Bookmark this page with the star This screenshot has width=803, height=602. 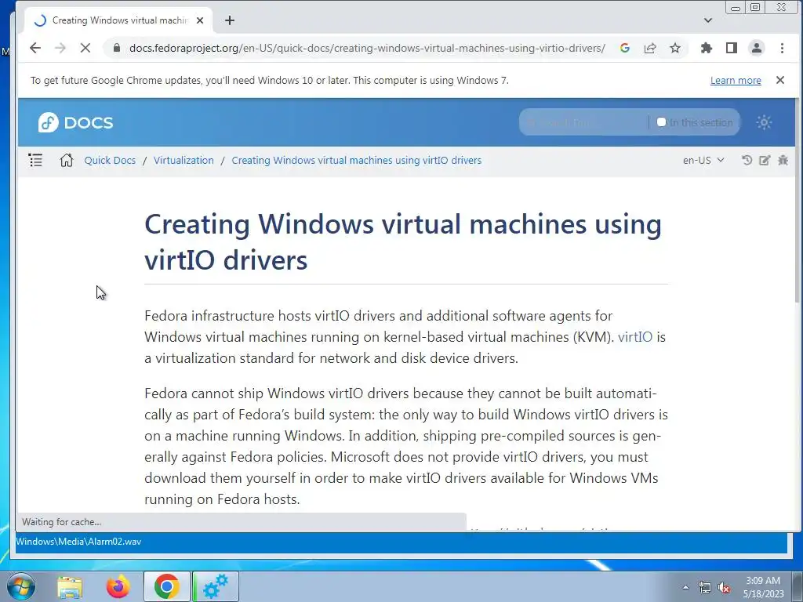click(x=675, y=48)
